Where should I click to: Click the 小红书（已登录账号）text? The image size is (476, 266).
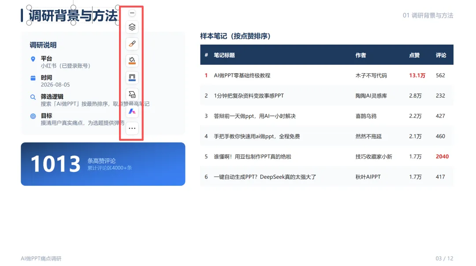click(66, 66)
